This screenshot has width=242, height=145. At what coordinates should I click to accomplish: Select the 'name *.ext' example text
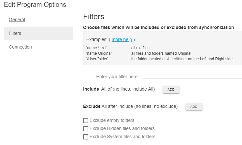(x=96, y=48)
